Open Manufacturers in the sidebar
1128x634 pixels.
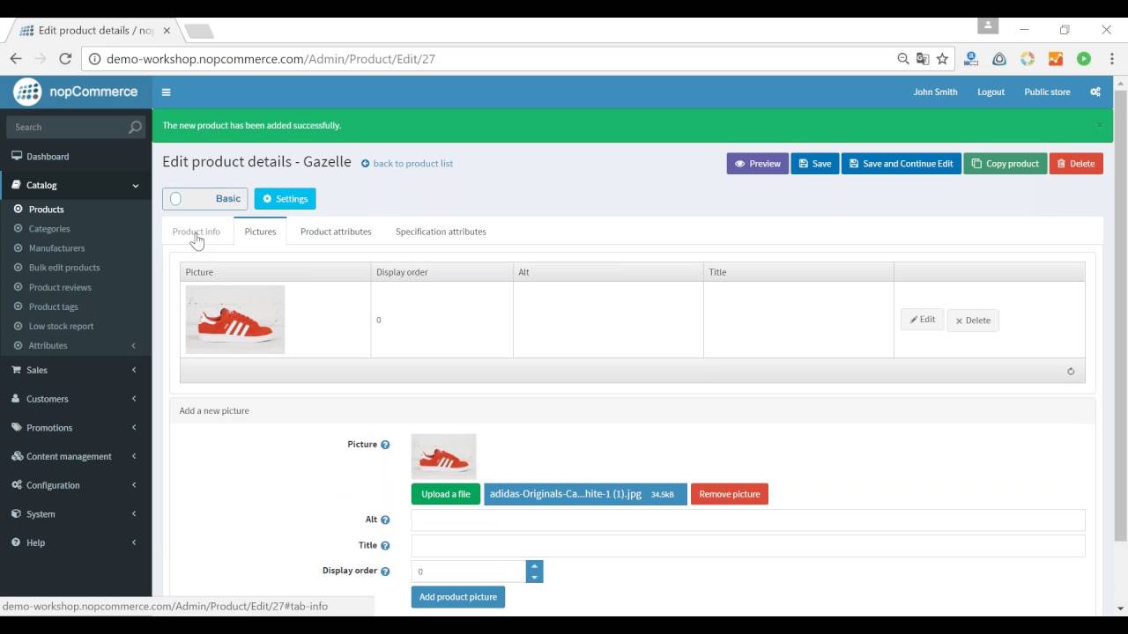[56, 248]
